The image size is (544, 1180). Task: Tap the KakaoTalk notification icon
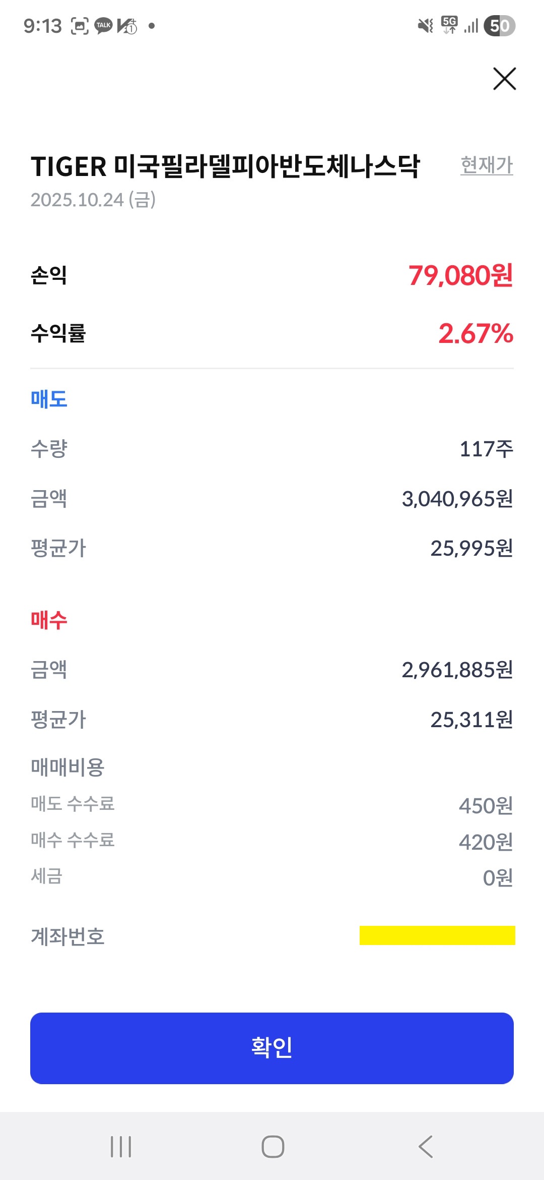[104, 26]
